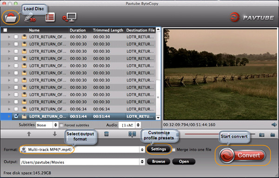Check the box for the 00:06:34 title
The width and height of the screenshot is (279, 178).
click(x=16, y=109)
